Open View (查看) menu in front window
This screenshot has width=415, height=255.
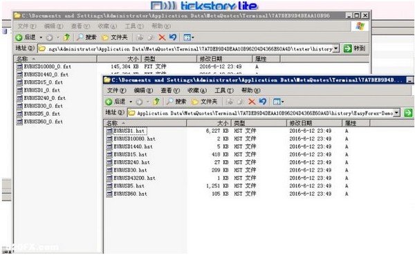(170, 91)
